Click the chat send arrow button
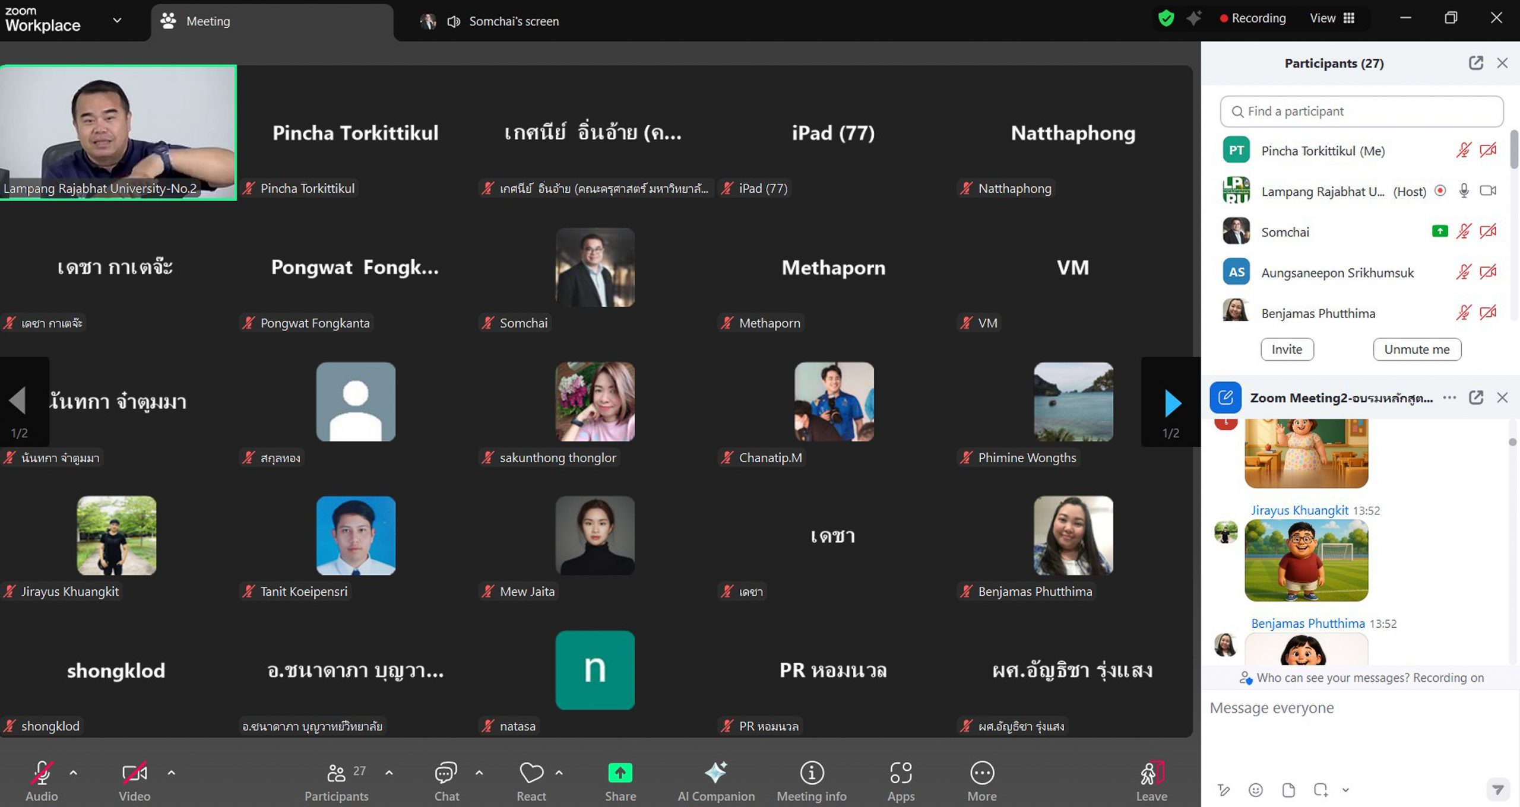Screen dimensions: 1520x807 [1498, 790]
